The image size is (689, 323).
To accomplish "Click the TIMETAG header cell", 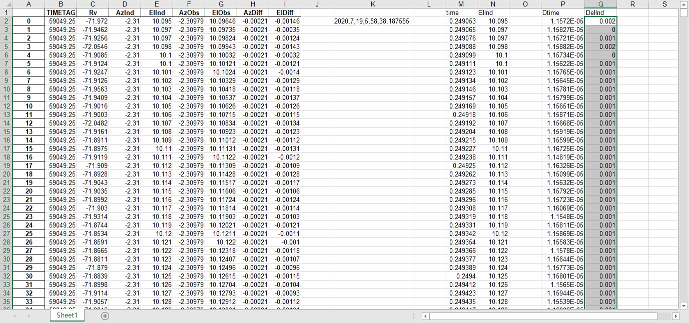I will click(61, 12).
